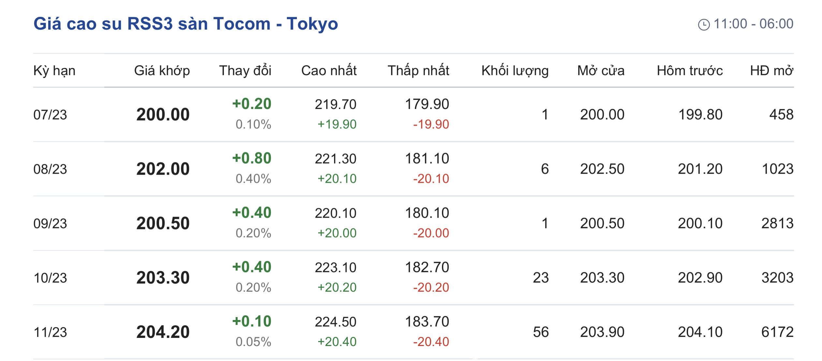Click the clock icon beside trading hours
Screen dimensions: 822x361
point(704,25)
